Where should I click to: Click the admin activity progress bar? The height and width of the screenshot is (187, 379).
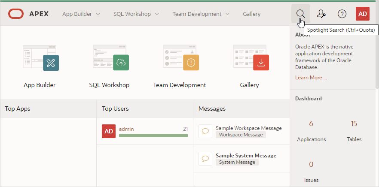(153, 136)
